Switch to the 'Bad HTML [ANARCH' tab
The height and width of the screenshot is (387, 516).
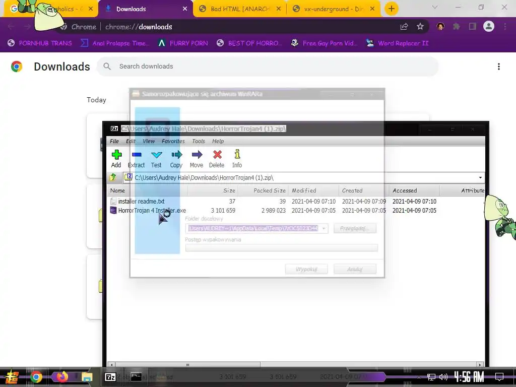click(x=239, y=9)
